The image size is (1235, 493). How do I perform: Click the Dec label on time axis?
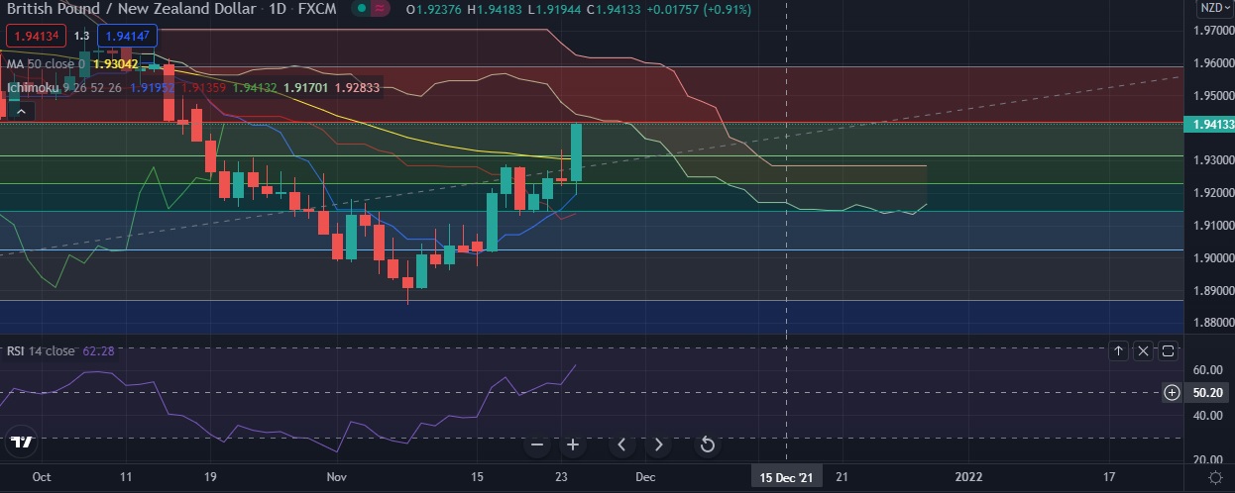pyautogui.click(x=645, y=477)
